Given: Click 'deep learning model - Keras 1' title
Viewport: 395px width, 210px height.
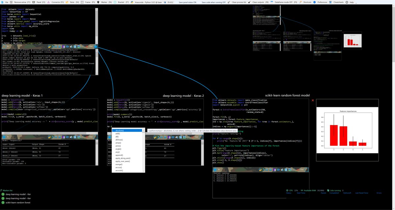Looking at the screenshot, I should coord(22,95).
